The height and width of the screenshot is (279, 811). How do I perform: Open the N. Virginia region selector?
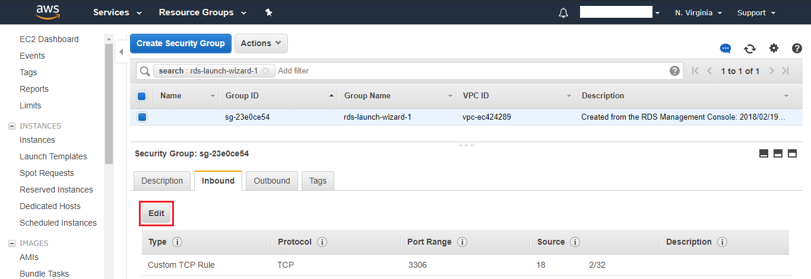698,12
